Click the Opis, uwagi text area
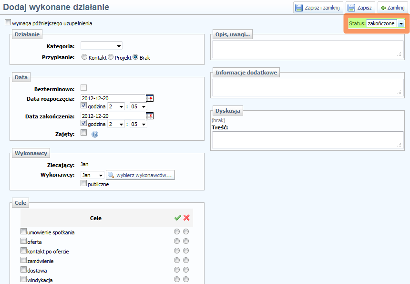Viewport: 410px width, 284px height. [308, 49]
